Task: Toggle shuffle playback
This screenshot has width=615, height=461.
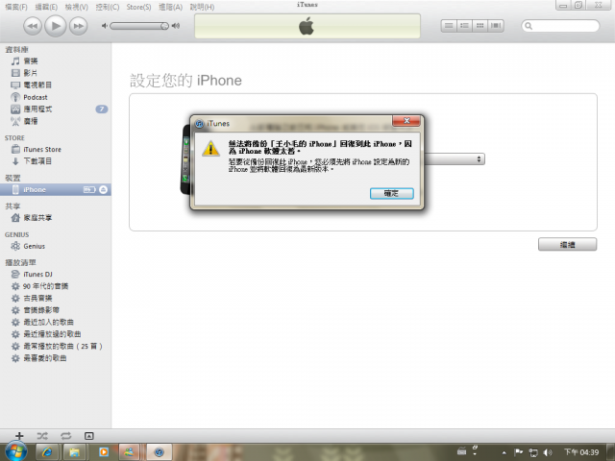Action: (x=42, y=436)
